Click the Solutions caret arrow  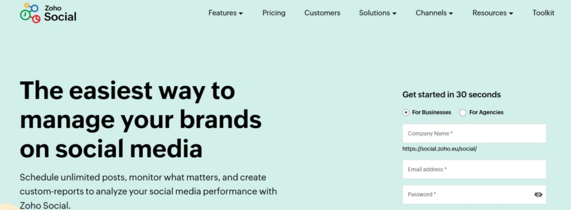pyautogui.click(x=394, y=14)
